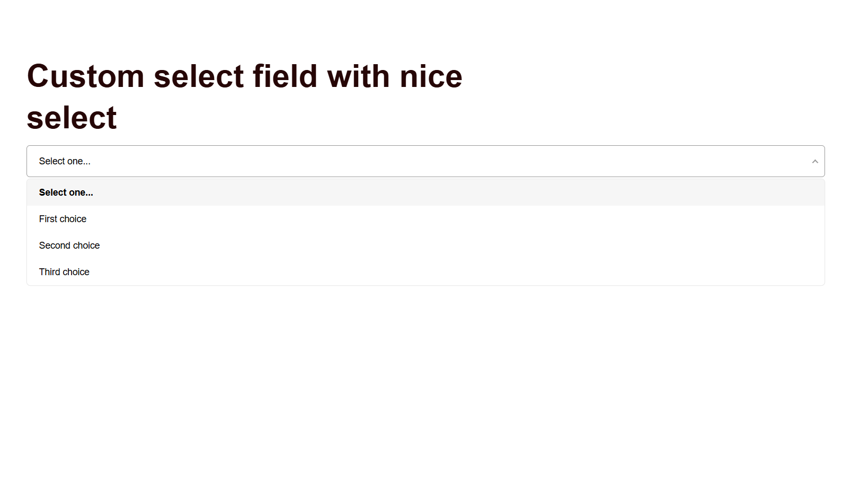
Task: Click the "Custom select field" heading
Action: pyautogui.click(x=244, y=77)
